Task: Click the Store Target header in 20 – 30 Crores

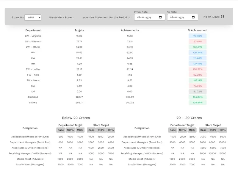Action: point(213,125)
